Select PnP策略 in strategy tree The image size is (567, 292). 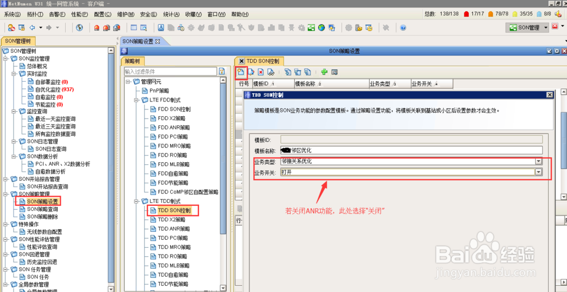(159, 91)
